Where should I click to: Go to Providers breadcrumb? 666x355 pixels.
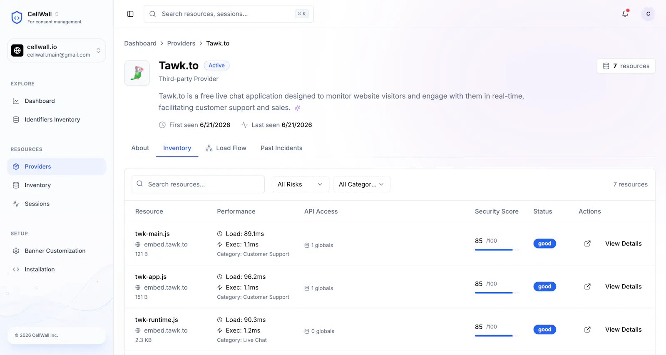pyautogui.click(x=181, y=43)
